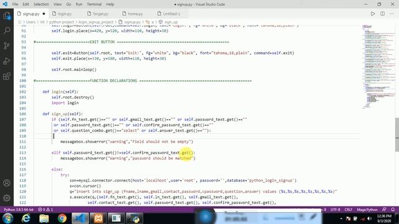Click errors and warnings indicator in status bar
The image size is (399, 224).
(46, 210)
